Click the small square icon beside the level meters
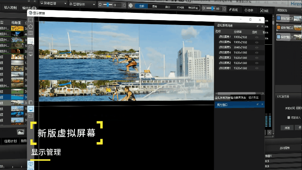This screenshot has height=170, width=302. [x=269, y=132]
